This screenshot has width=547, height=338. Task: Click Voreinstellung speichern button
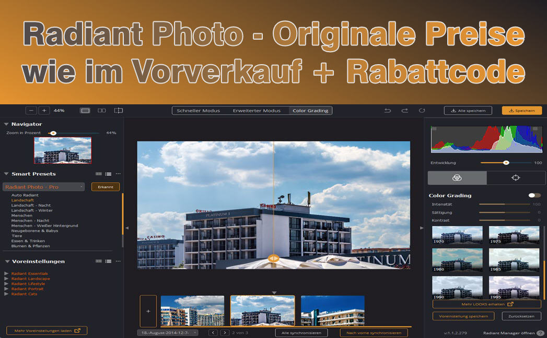[x=463, y=317]
